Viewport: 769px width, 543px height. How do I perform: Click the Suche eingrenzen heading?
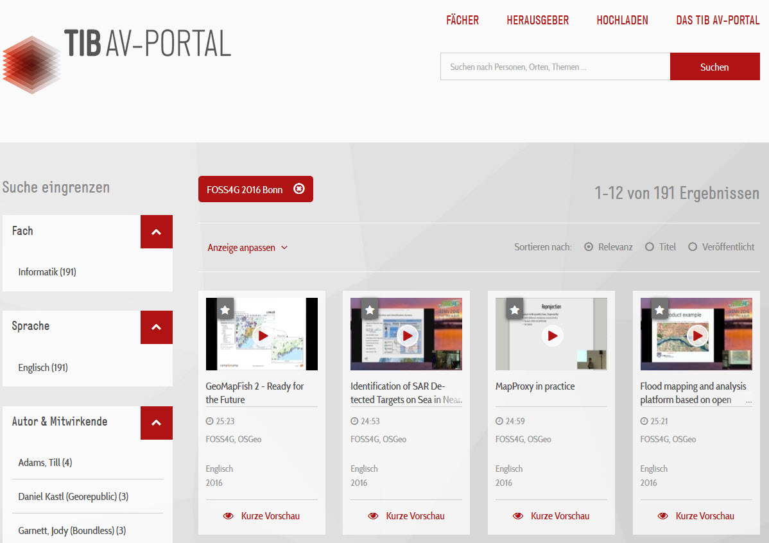pyautogui.click(x=56, y=187)
